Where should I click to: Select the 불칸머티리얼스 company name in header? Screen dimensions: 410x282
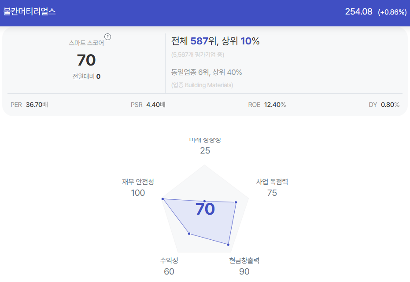coord(30,12)
